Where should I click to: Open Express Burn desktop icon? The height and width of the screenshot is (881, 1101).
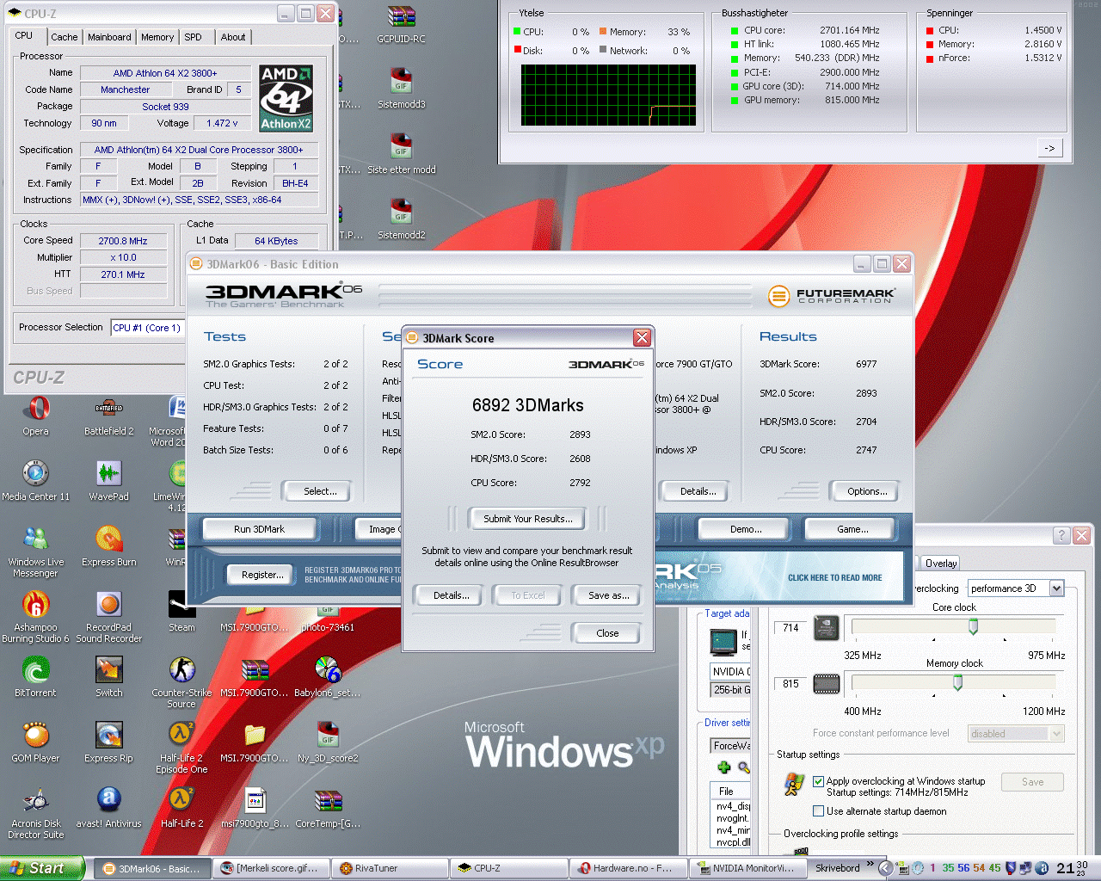click(108, 547)
